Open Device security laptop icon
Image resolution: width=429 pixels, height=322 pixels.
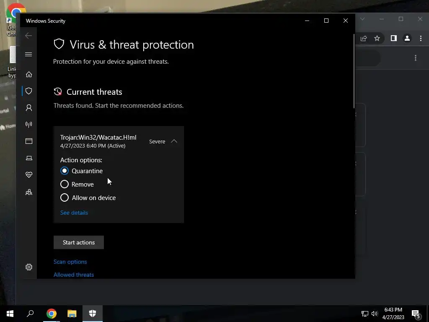pos(29,158)
